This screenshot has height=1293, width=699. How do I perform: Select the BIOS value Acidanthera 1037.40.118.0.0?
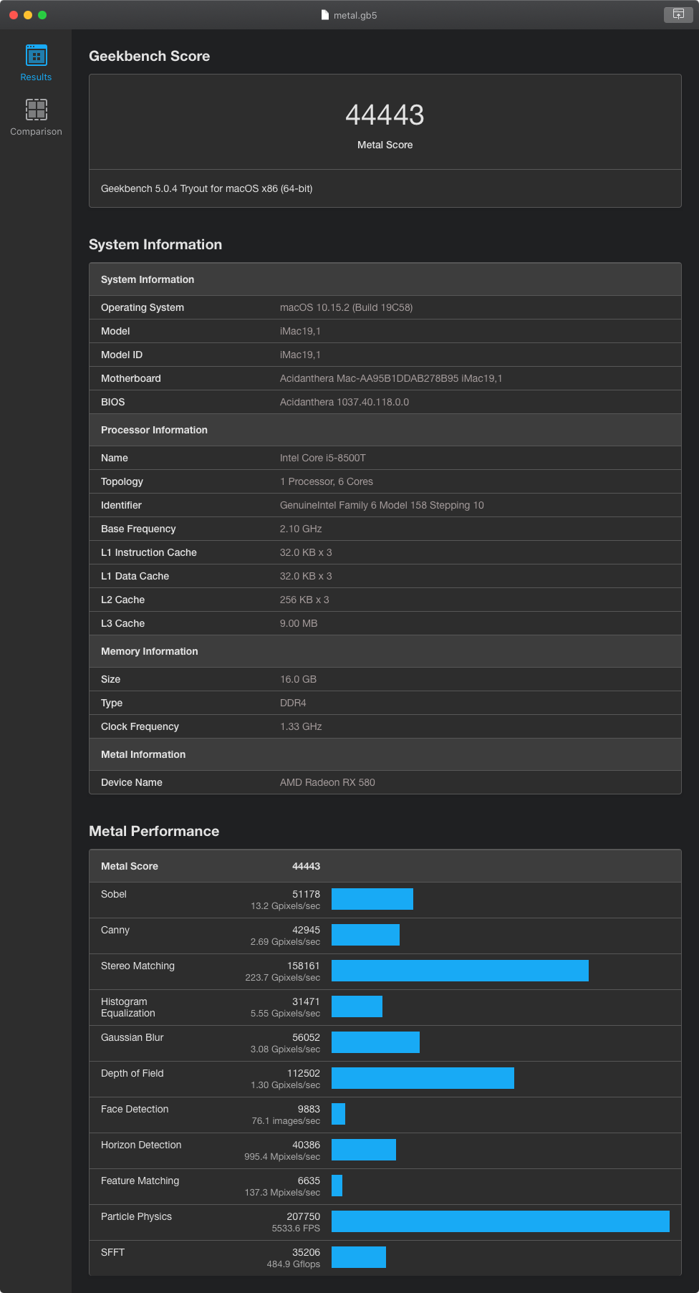344,402
